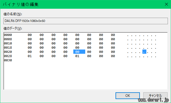Image resolution: width=171 pixels, height=103 pixels.
Task: Select sixth byte 00 in row 0020
Action: click(89, 52)
